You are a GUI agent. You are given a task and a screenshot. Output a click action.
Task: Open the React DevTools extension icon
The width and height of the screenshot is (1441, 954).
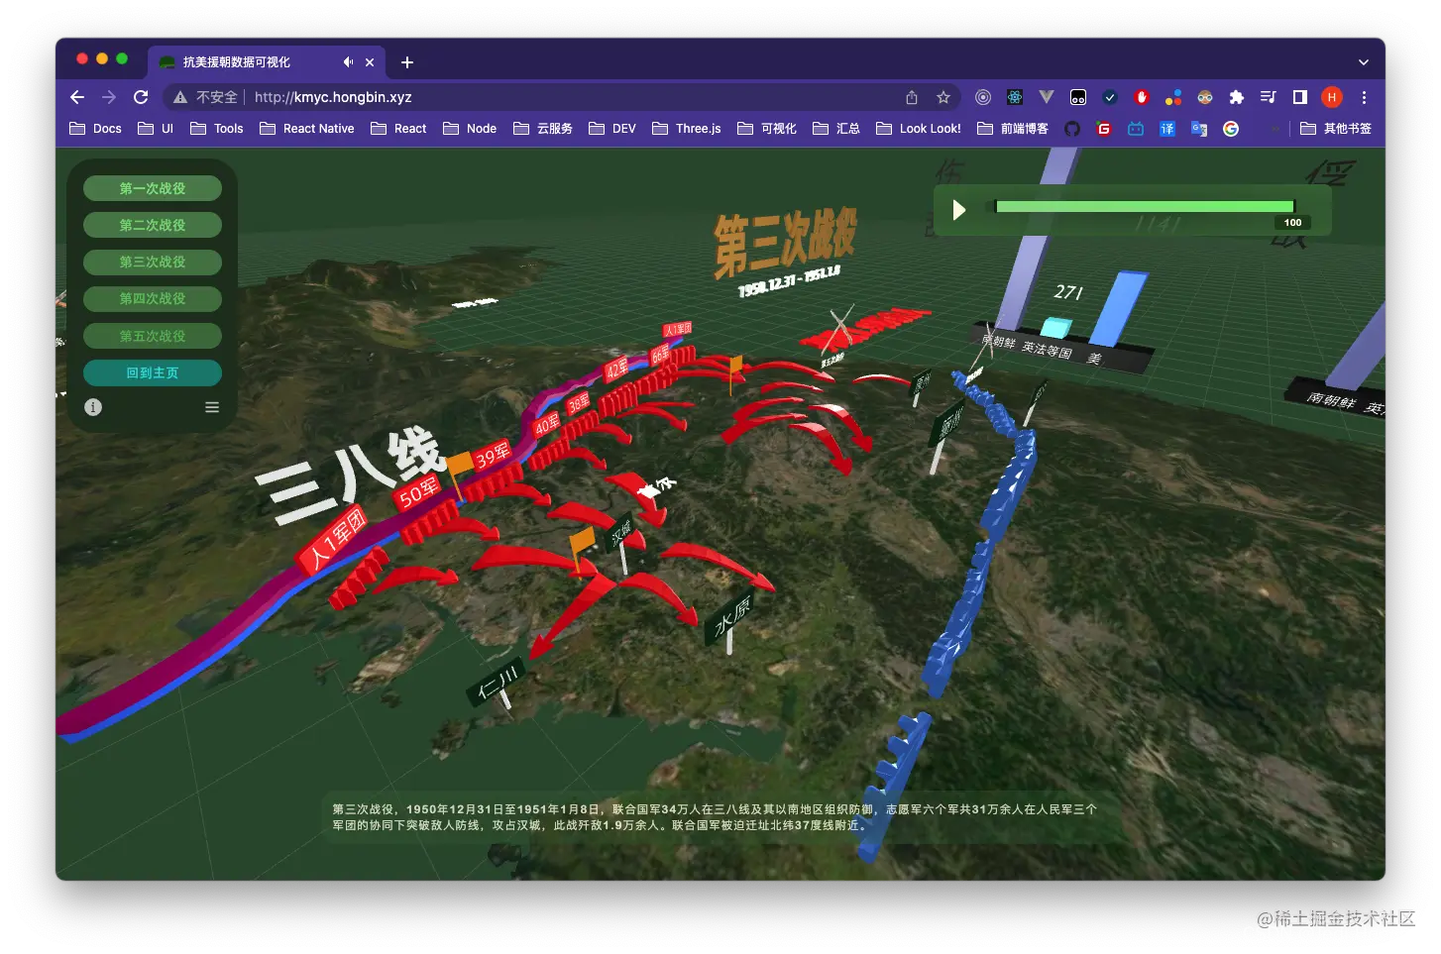click(1015, 97)
